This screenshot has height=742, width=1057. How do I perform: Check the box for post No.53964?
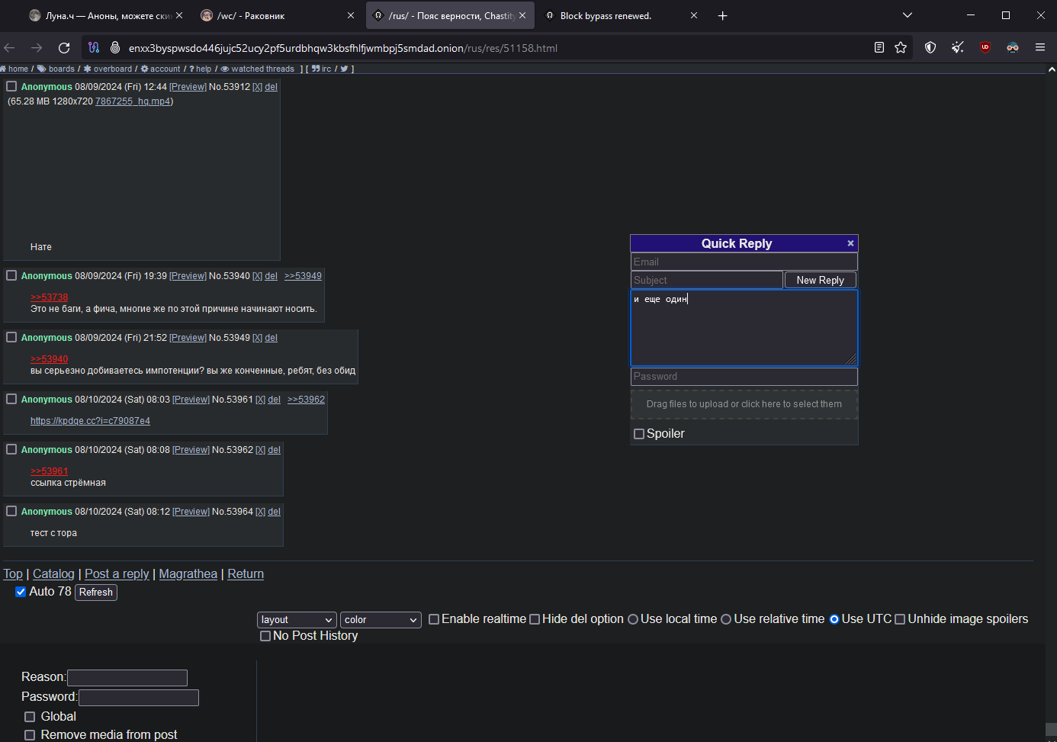(x=11, y=511)
